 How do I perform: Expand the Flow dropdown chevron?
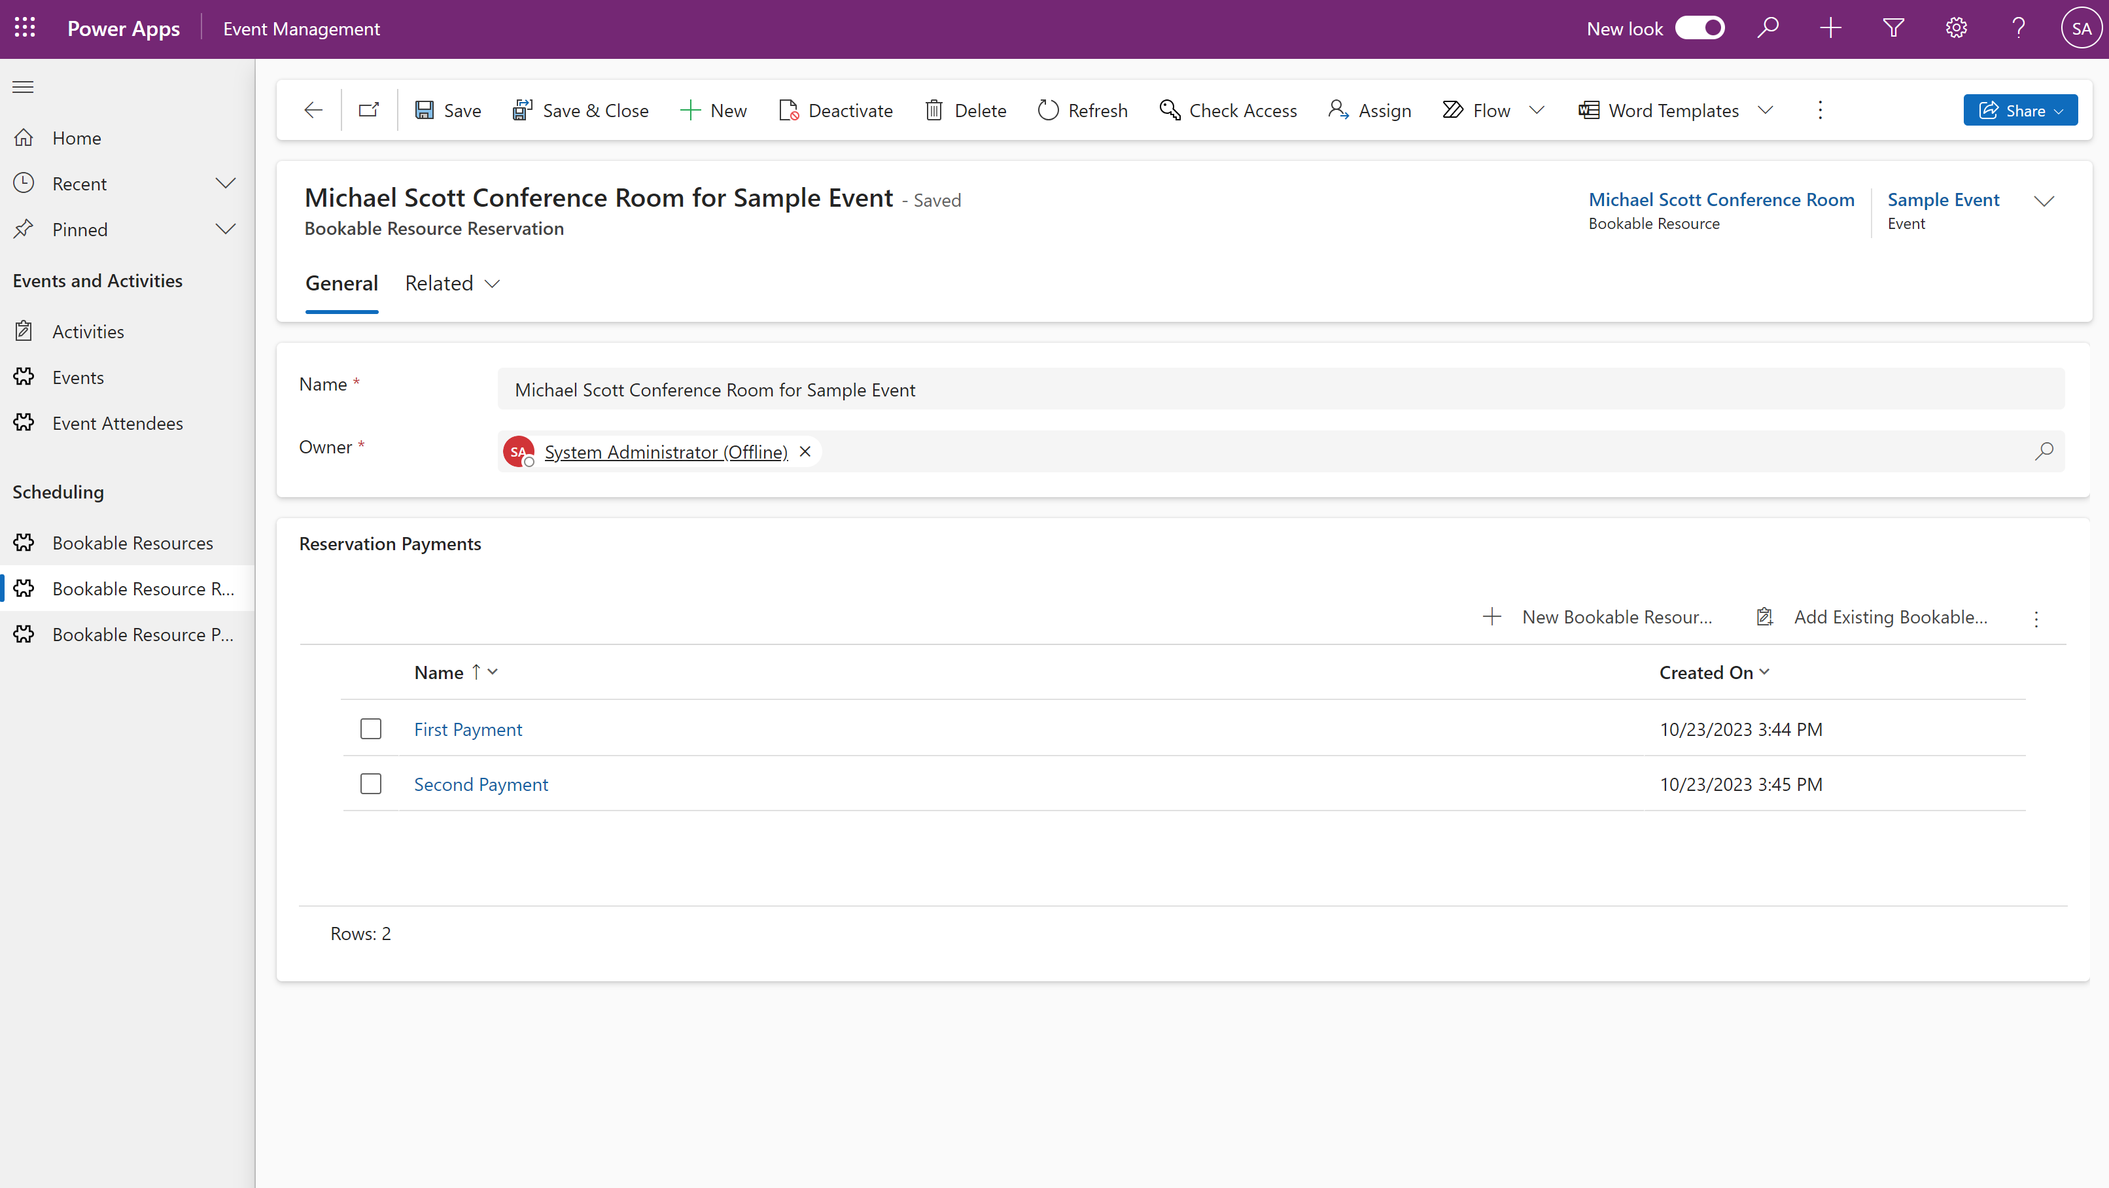pyautogui.click(x=1537, y=110)
